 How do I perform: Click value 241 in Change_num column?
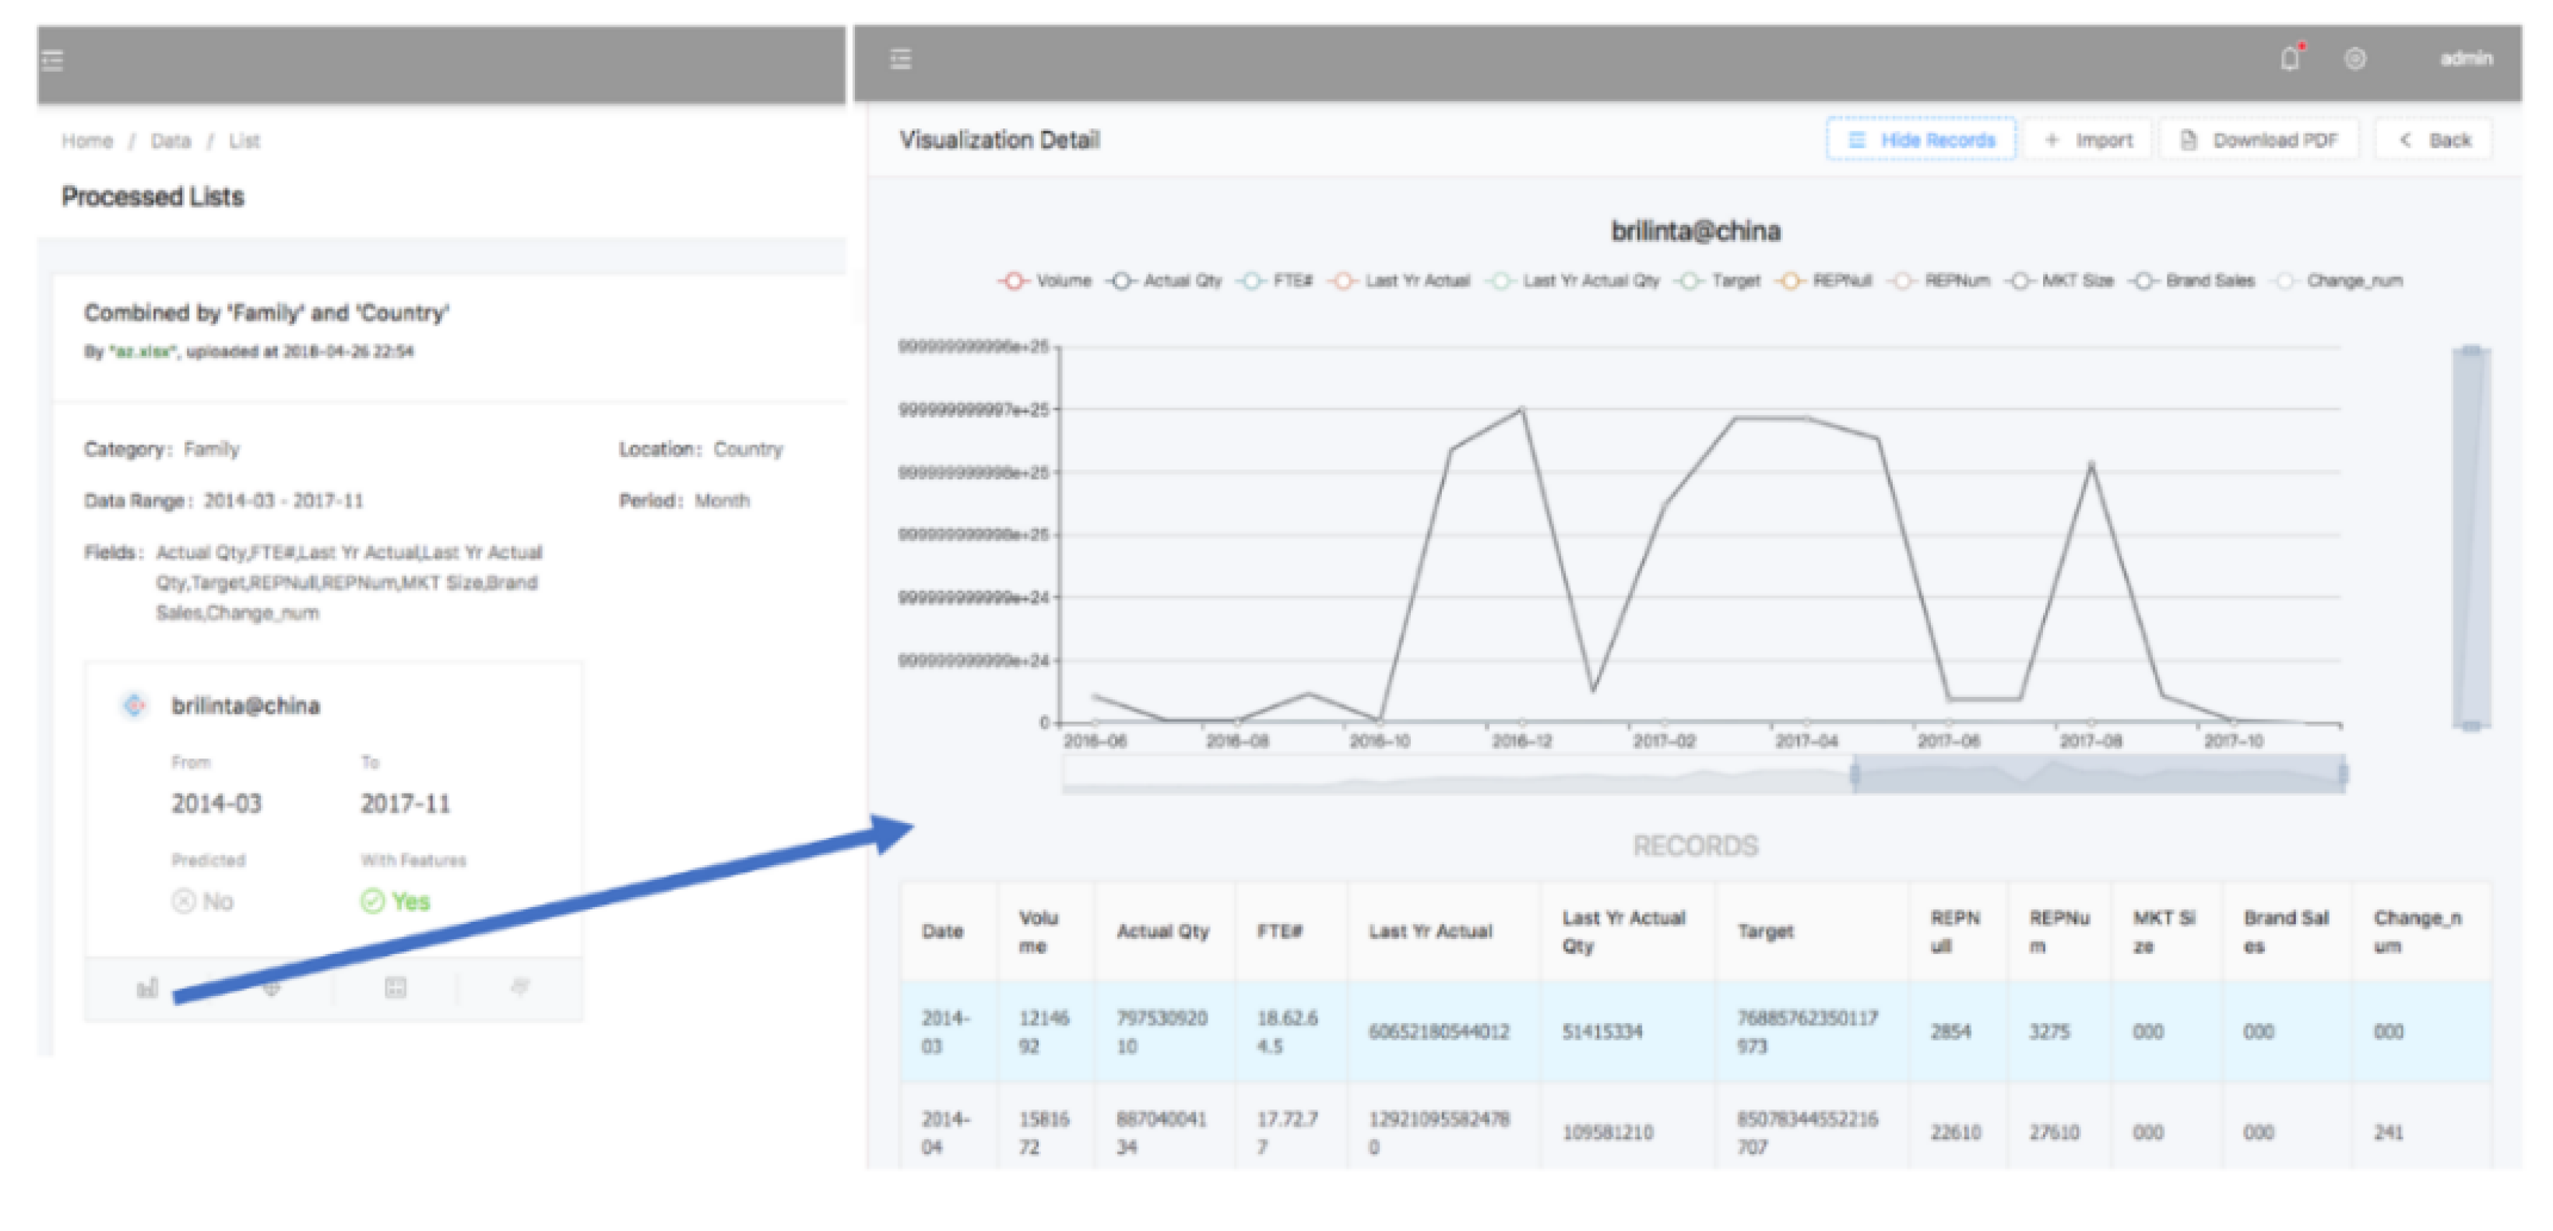[x=2387, y=1132]
